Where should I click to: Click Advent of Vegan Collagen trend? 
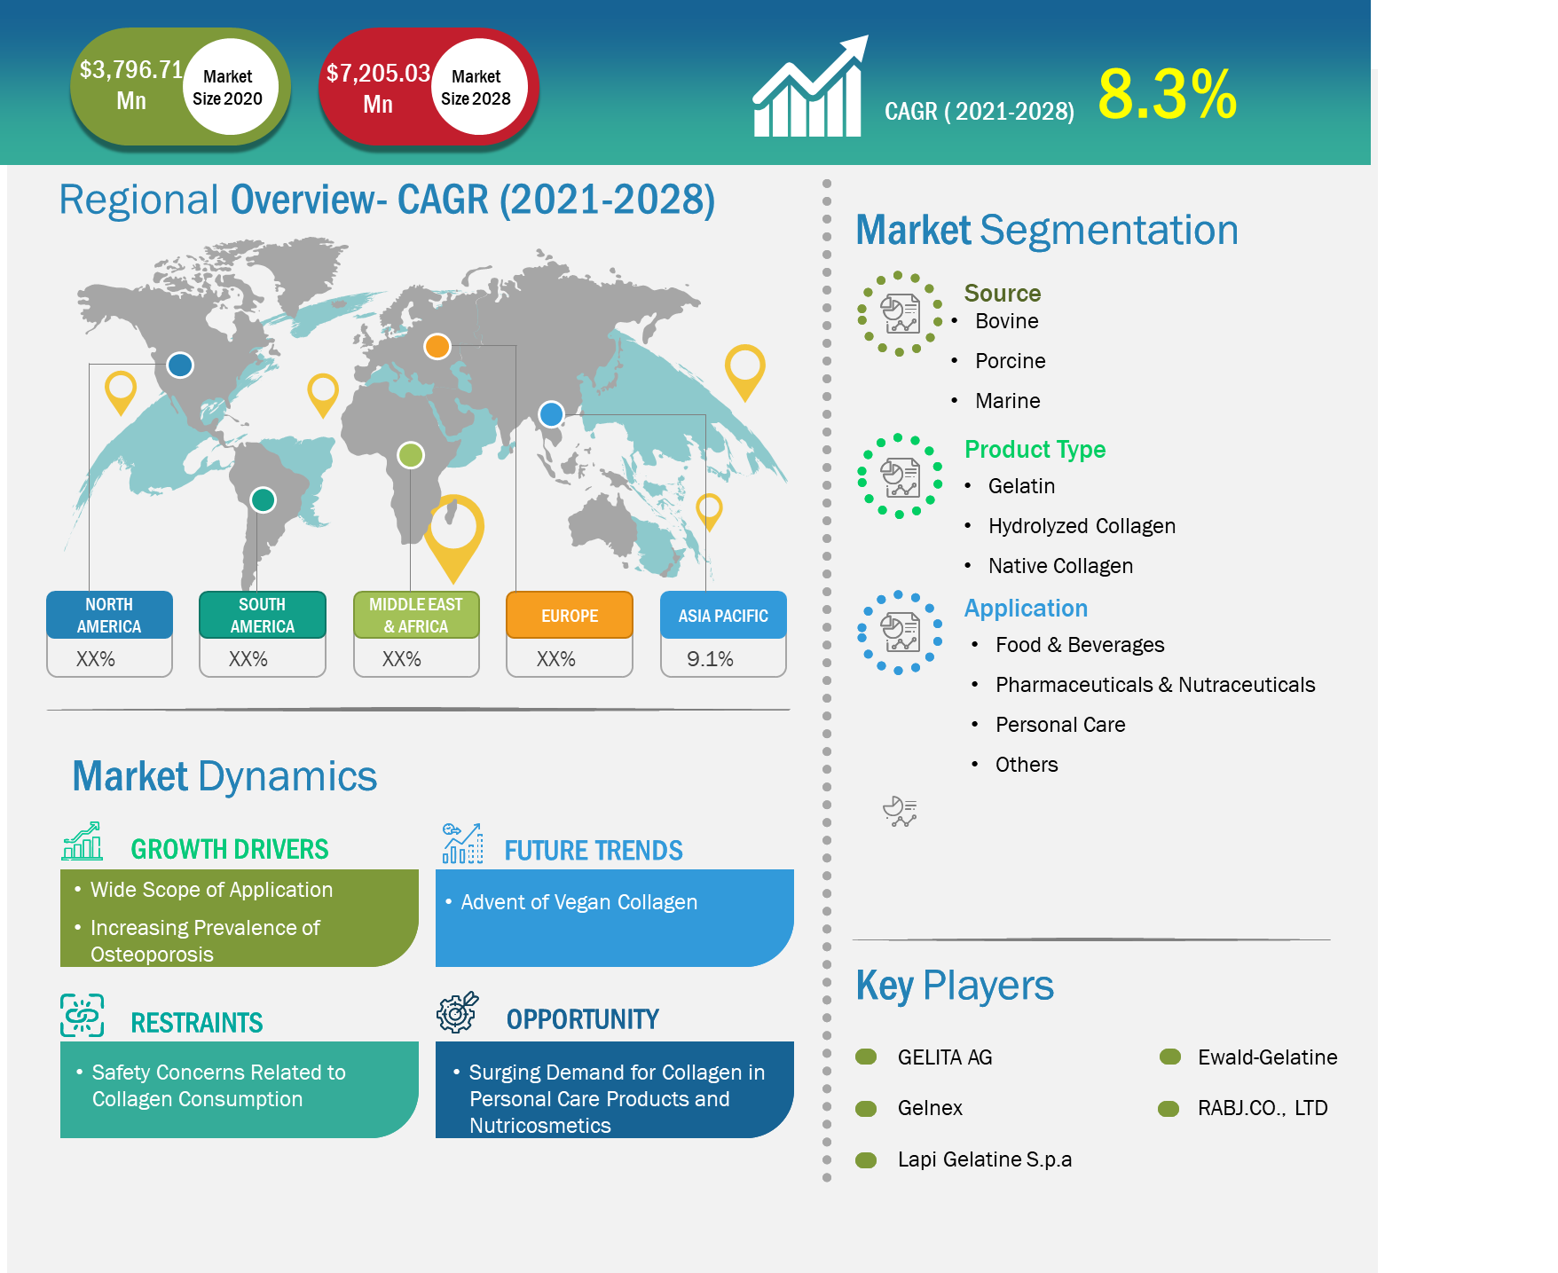point(578,902)
